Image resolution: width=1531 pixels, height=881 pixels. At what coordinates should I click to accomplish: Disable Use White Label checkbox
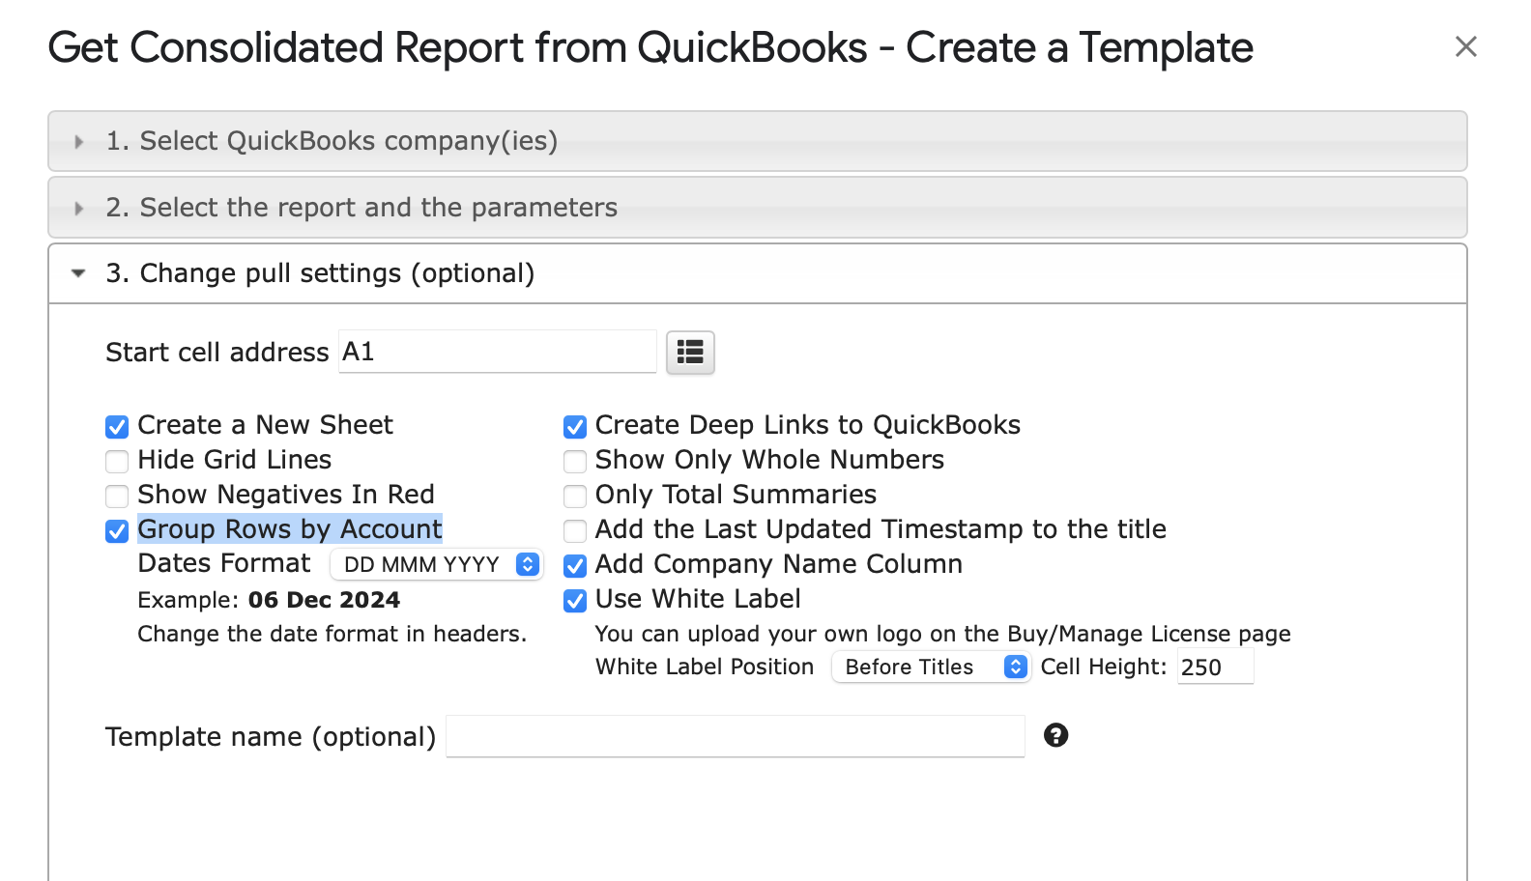point(575,601)
